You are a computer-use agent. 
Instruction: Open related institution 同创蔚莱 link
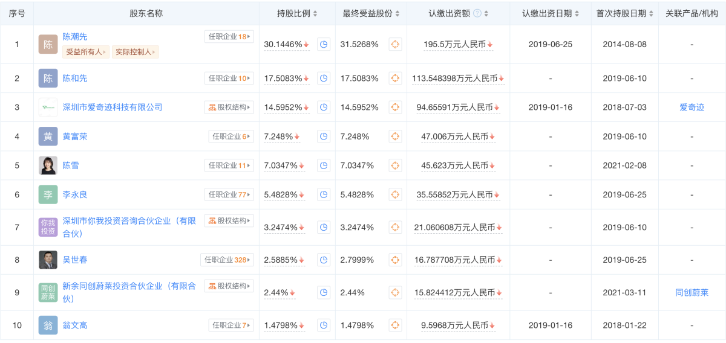692,292
